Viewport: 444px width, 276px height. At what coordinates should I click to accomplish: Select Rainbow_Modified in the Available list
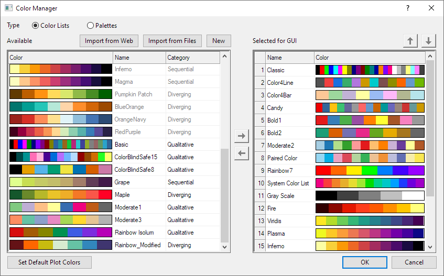click(x=138, y=245)
